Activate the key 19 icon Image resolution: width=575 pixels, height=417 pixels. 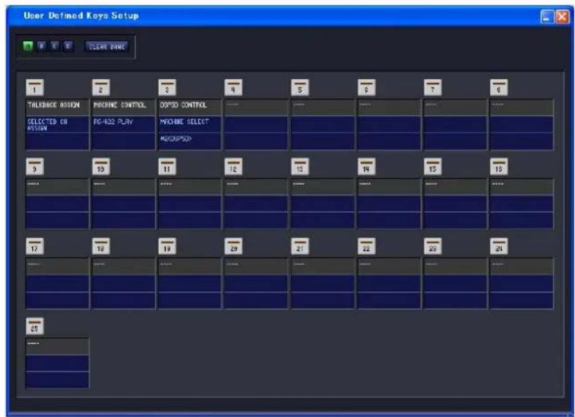pyautogui.click(x=167, y=246)
